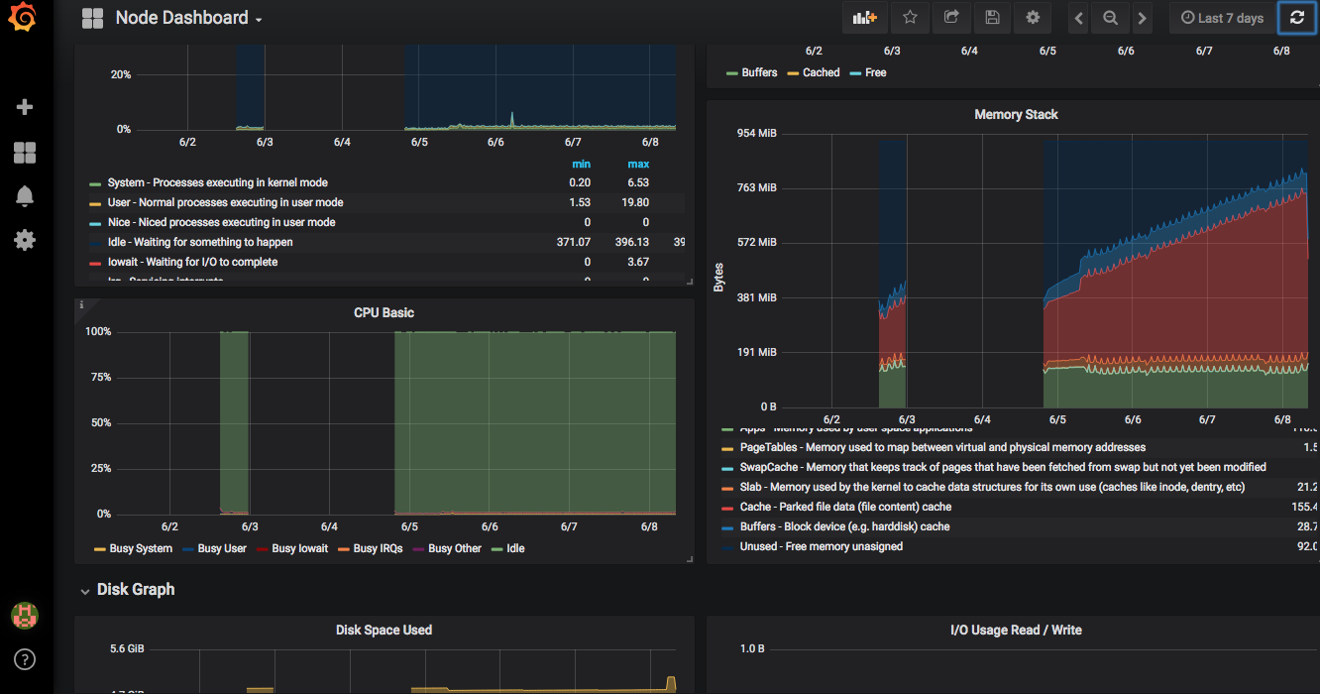This screenshot has width=1320, height=694.
Task: Open the user avatar profile menu
Action: [x=25, y=616]
